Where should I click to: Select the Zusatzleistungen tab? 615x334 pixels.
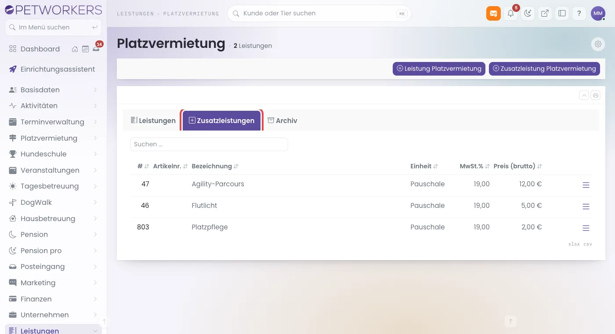coord(221,120)
